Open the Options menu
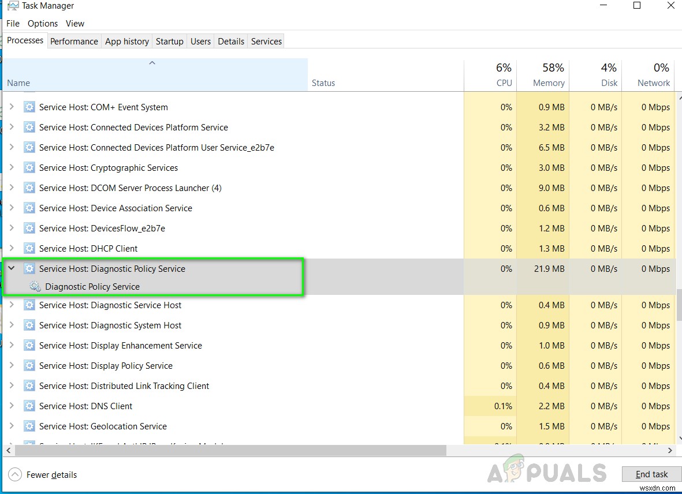 (43, 24)
